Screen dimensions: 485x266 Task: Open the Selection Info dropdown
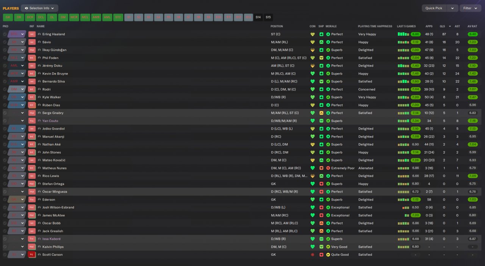(39, 8)
